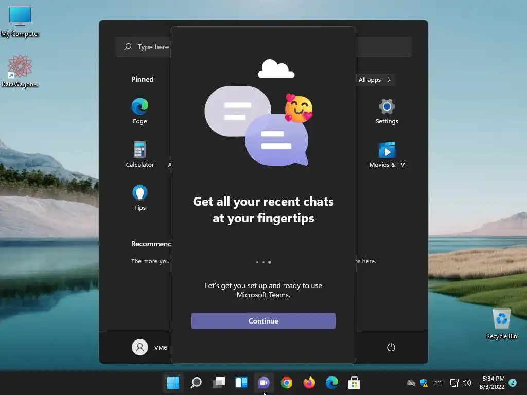Click the third page indicator dot

[x=270, y=262]
